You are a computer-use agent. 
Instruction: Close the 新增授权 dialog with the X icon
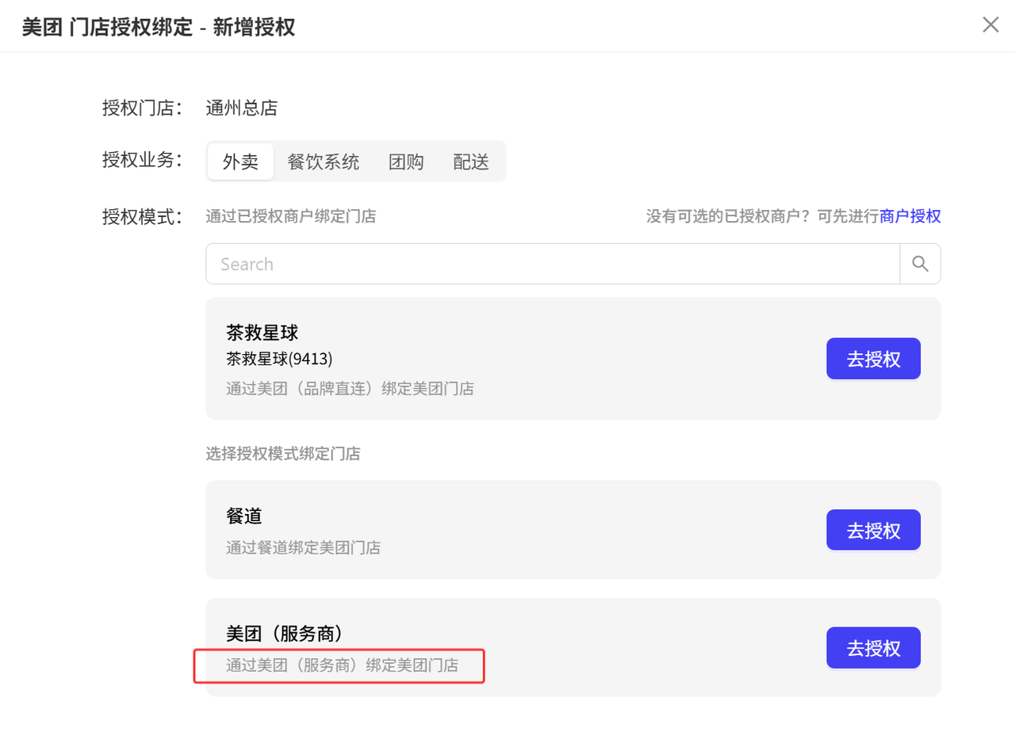tap(990, 25)
